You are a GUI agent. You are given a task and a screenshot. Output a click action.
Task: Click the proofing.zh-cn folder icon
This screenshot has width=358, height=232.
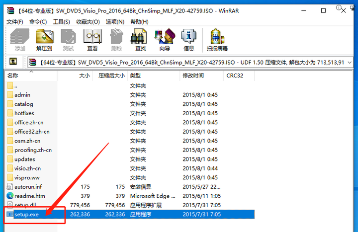click(10, 150)
